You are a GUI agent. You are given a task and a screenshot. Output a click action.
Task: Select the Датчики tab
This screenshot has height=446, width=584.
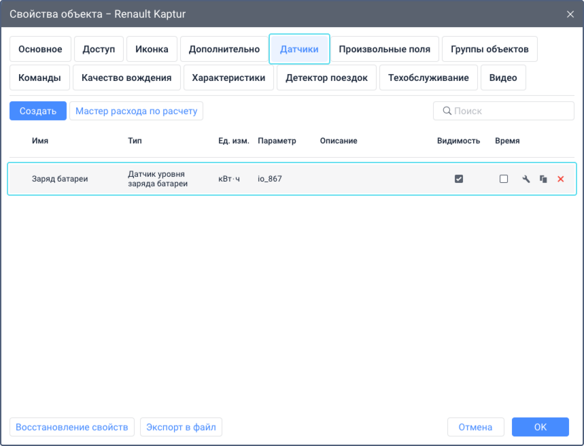(299, 49)
